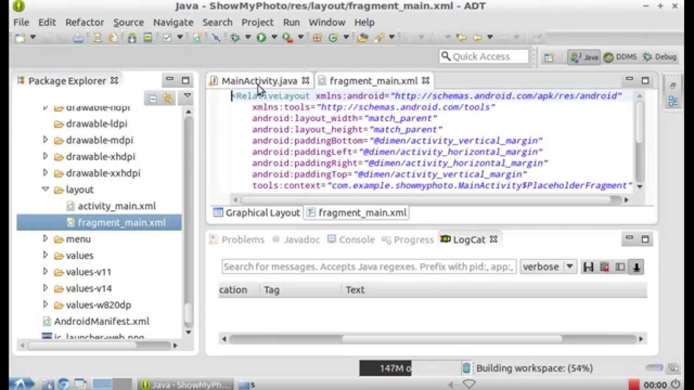Viewport: 694px width, 390px height.
Task: Switch to the Debug perspective
Action: pyautogui.click(x=659, y=57)
